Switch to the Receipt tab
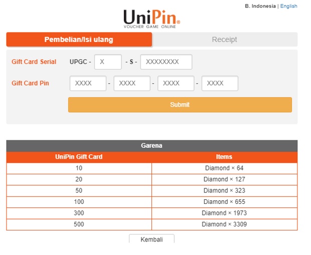Image resolution: width=311 pixels, height=255 pixels. [224, 40]
